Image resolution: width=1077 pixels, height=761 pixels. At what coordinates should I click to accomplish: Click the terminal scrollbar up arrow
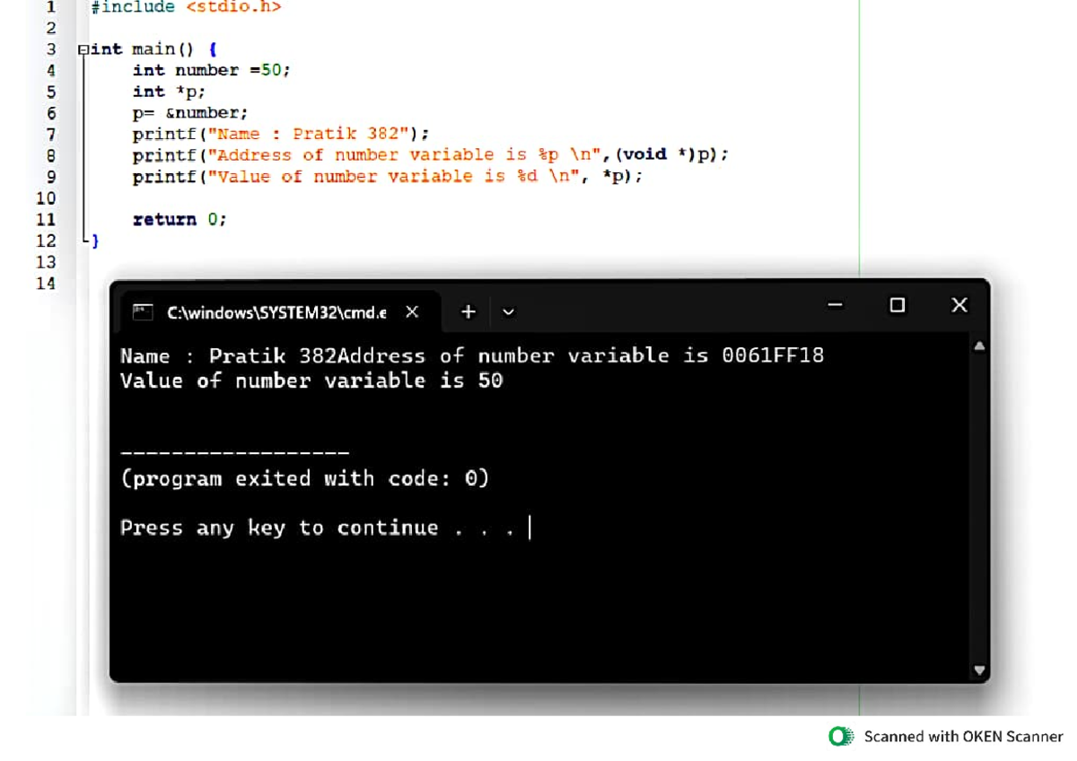[x=979, y=346]
